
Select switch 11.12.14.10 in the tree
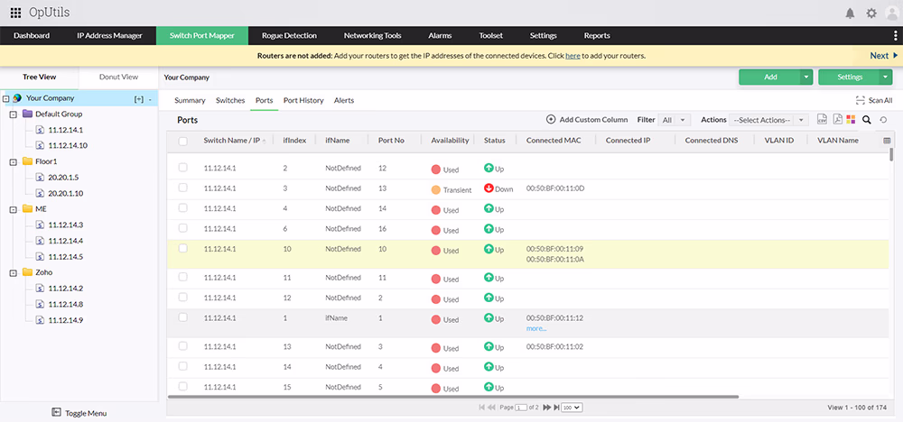(68, 145)
